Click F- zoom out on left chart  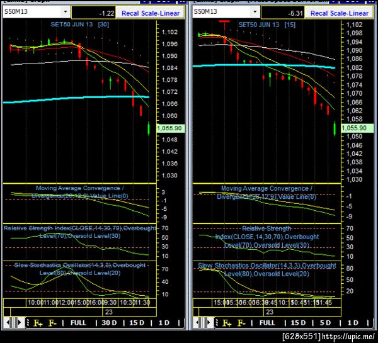52,323
